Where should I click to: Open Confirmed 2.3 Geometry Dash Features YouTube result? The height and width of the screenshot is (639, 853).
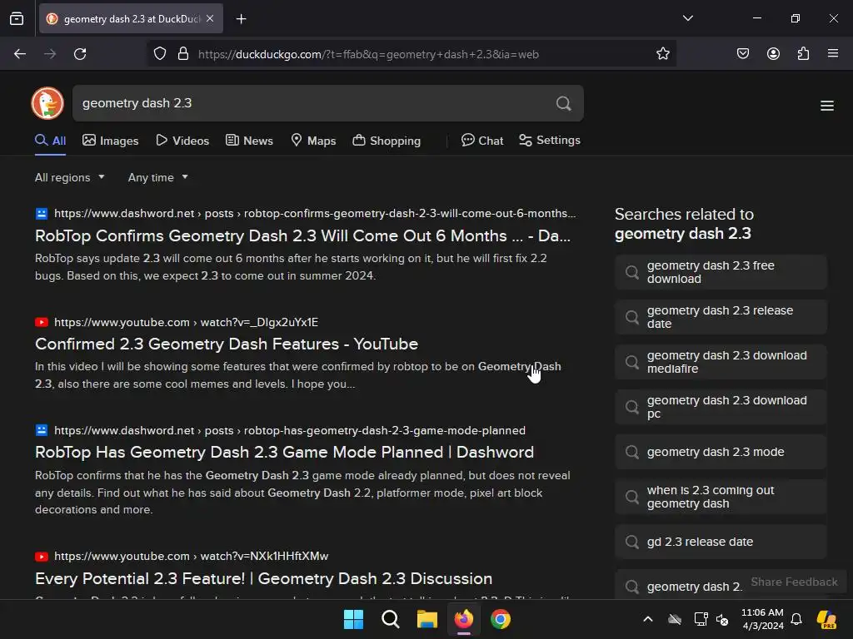point(227,344)
